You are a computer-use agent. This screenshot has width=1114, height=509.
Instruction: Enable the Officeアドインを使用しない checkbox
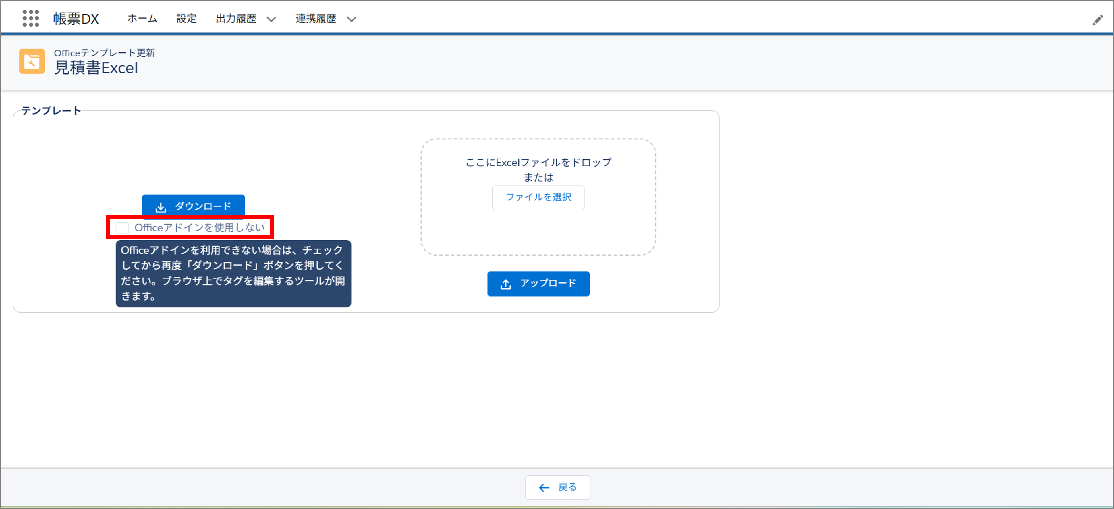(x=122, y=227)
